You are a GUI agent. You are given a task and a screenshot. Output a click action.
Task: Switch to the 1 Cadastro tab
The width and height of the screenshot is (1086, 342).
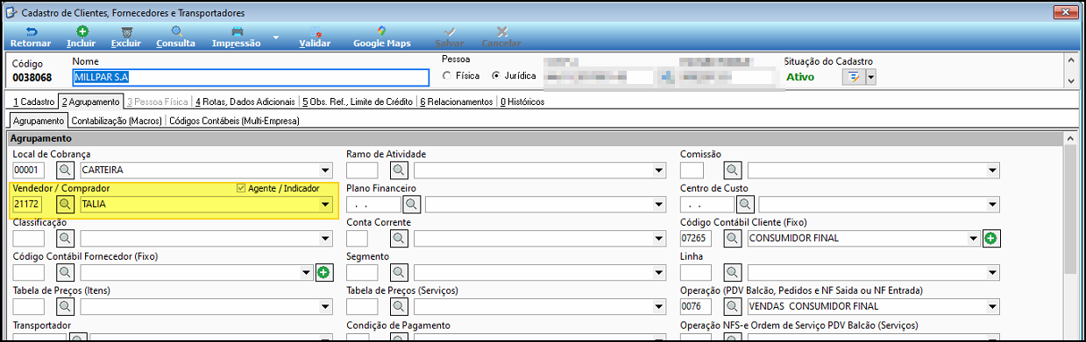(x=33, y=101)
